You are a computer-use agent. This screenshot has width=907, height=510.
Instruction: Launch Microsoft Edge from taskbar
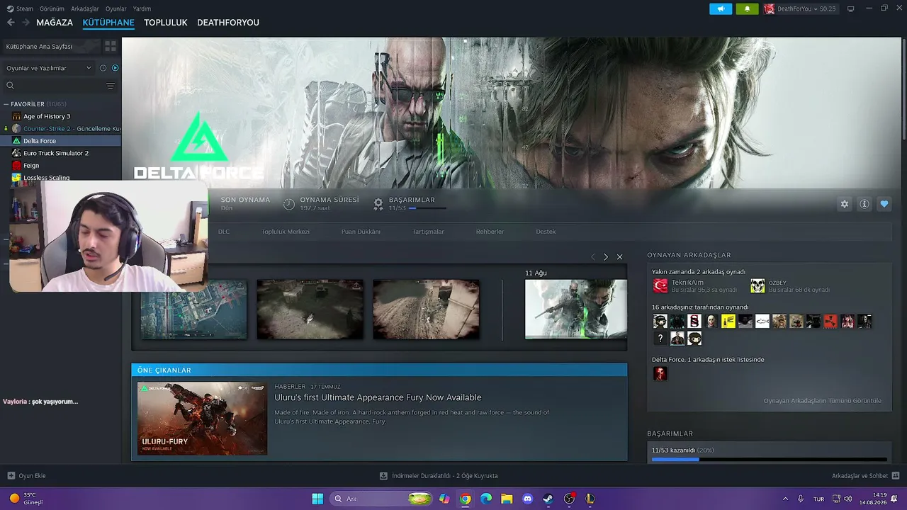click(486, 499)
